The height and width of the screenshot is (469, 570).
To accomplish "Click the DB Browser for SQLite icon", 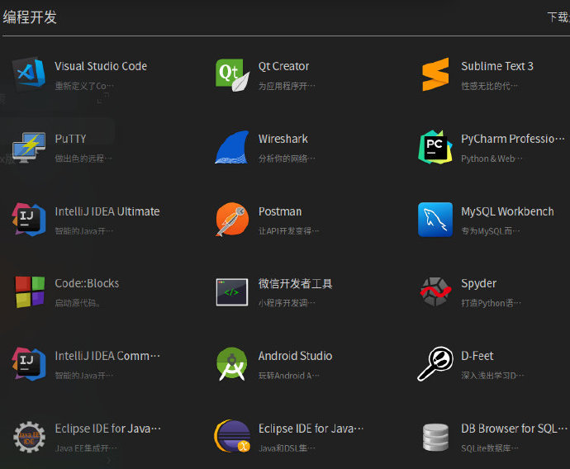I will click(435, 437).
